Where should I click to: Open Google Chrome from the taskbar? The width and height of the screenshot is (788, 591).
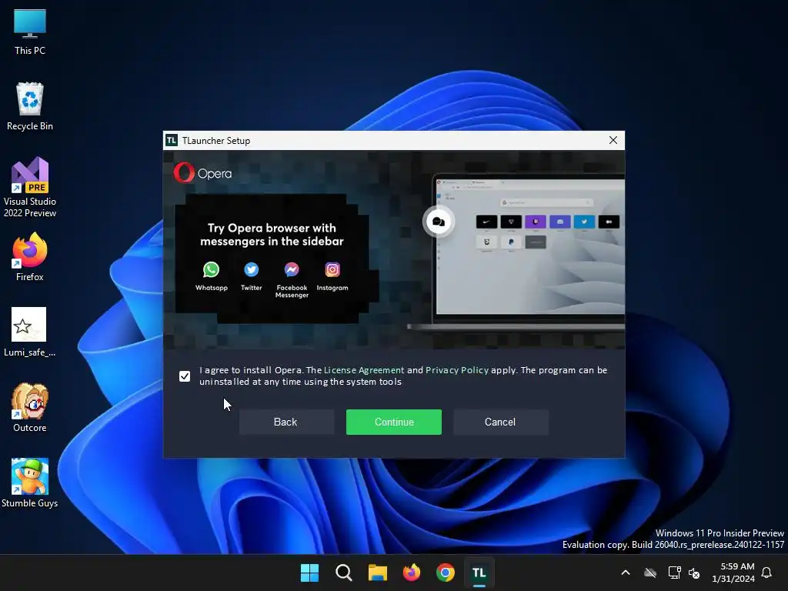[x=446, y=573]
